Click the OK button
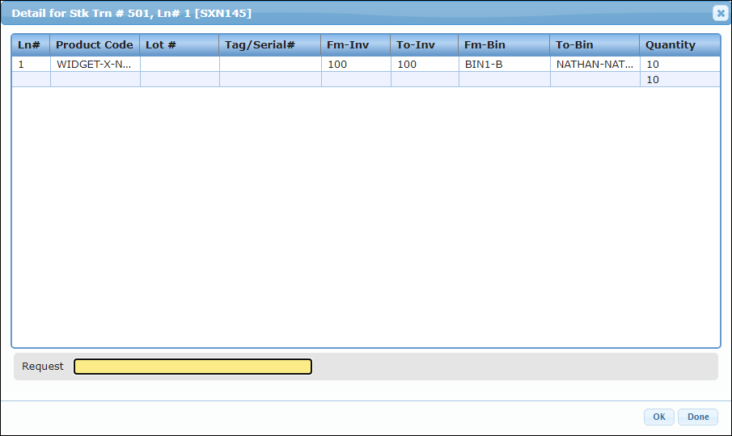The image size is (732, 436). click(x=658, y=417)
